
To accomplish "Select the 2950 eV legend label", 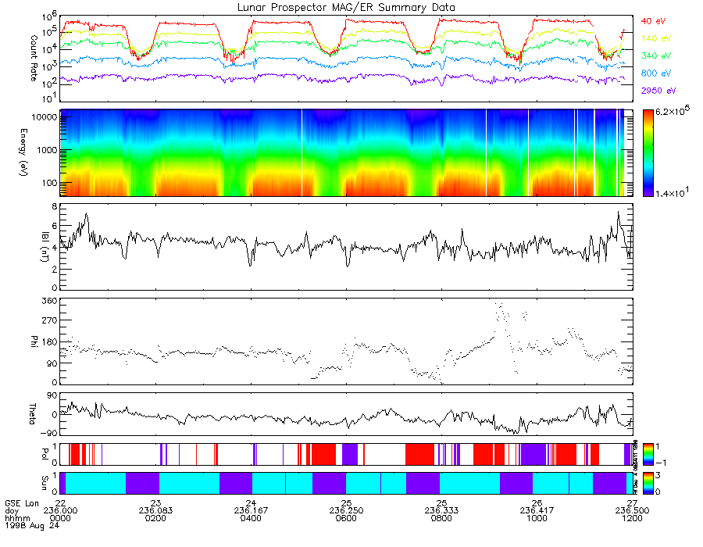I will click(658, 91).
